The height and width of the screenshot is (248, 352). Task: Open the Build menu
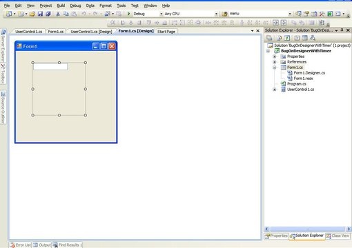pyautogui.click(x=61, y=6)
